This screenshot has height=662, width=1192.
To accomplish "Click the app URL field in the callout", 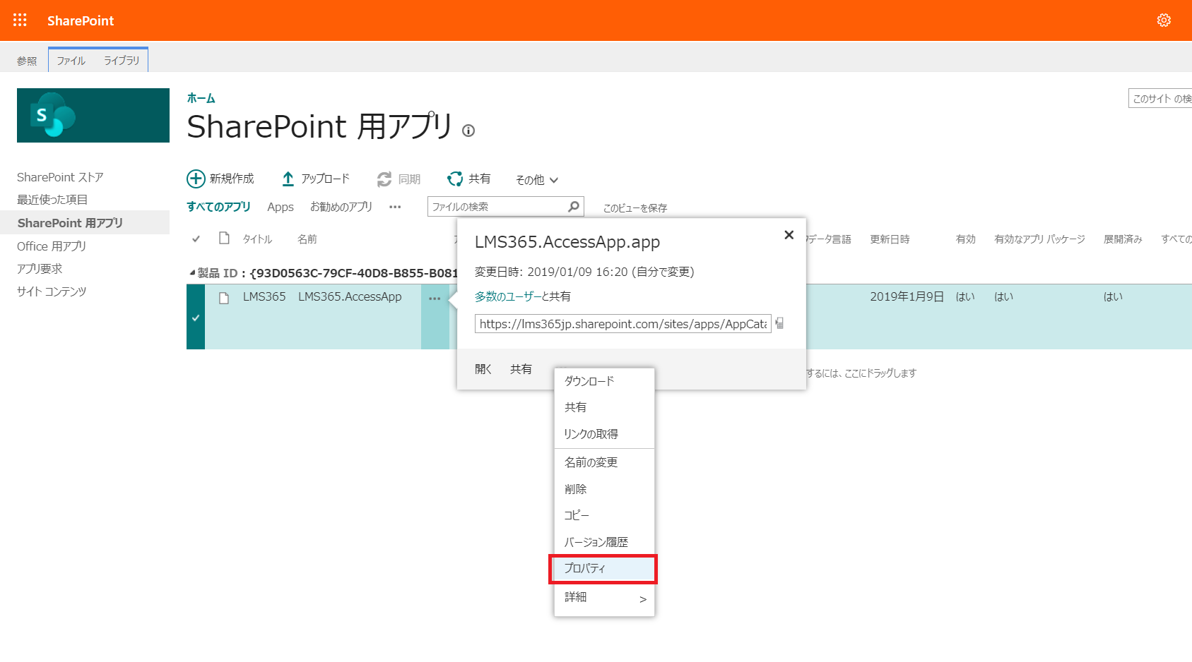I will point(623,324).
